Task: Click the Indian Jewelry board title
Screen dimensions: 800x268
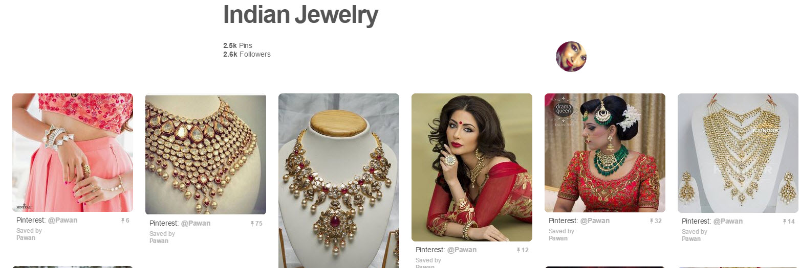Action: tap(300, 15)
